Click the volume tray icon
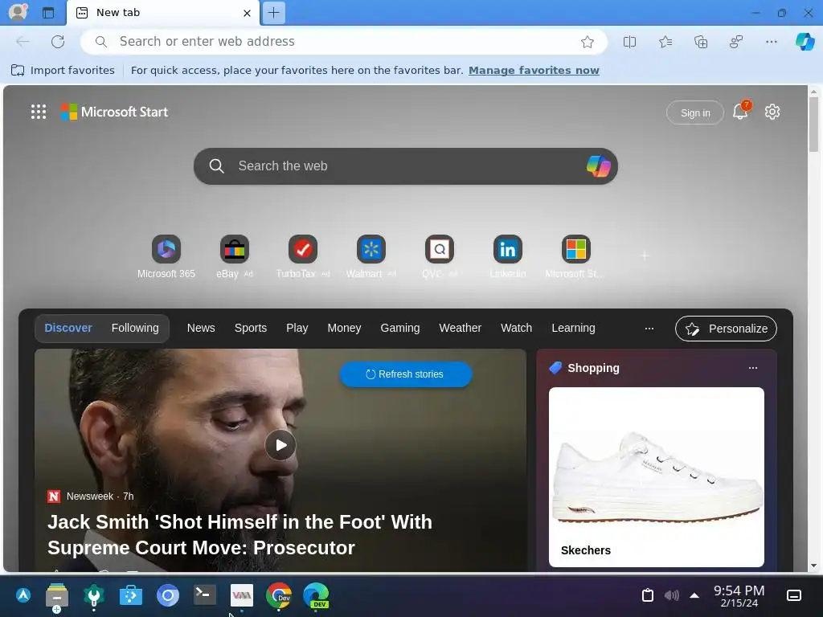 pos(671,595)
